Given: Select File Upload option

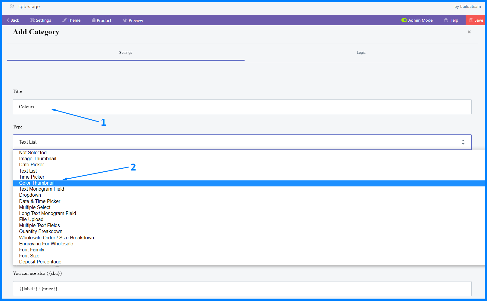Looking at the screenshot, I should [x=249, y=219].
